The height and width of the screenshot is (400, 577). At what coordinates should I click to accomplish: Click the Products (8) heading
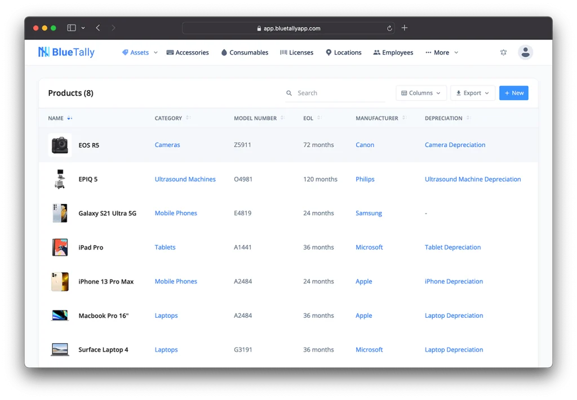pos(70,93)
